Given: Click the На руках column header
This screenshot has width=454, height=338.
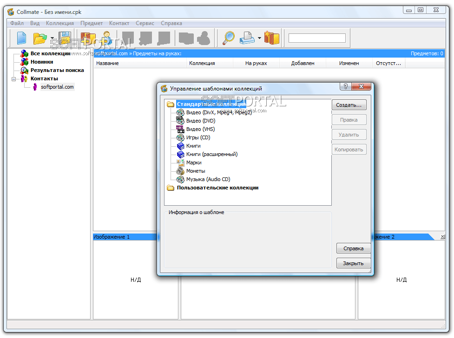Looking at the screenshot, I should coord(256,63).
